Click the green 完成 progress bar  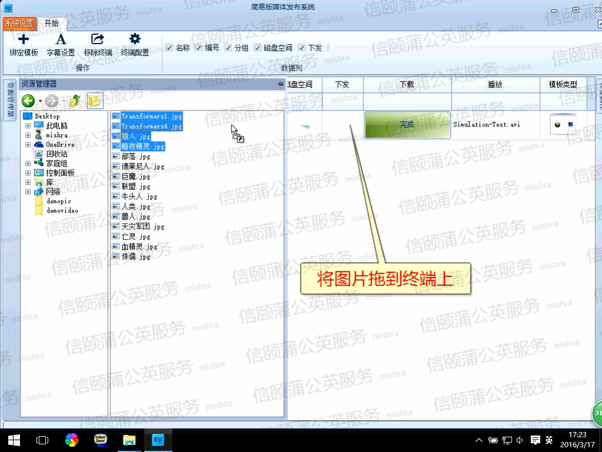(407, 125)
